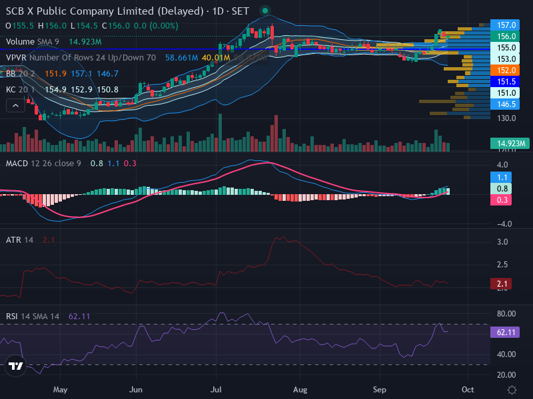Click the 151.5 dark blue price label
Image resolution: width=533 pixels, height=399 pixels.
click(505, 81)
